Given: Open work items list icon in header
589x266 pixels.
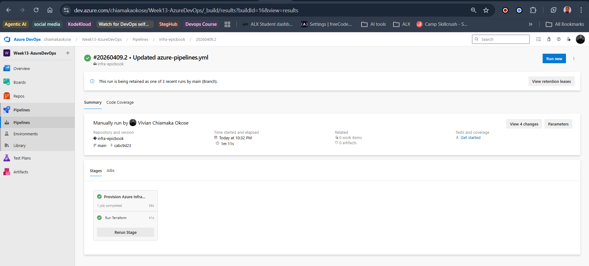Looking at the screenshot, I should pyautogui.click(x=538, y=39).
